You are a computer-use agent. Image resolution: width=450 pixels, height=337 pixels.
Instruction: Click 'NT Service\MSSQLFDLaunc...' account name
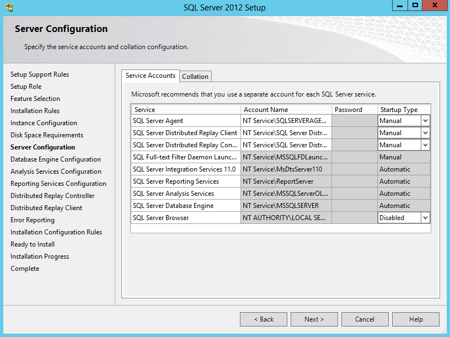point(286,157)
